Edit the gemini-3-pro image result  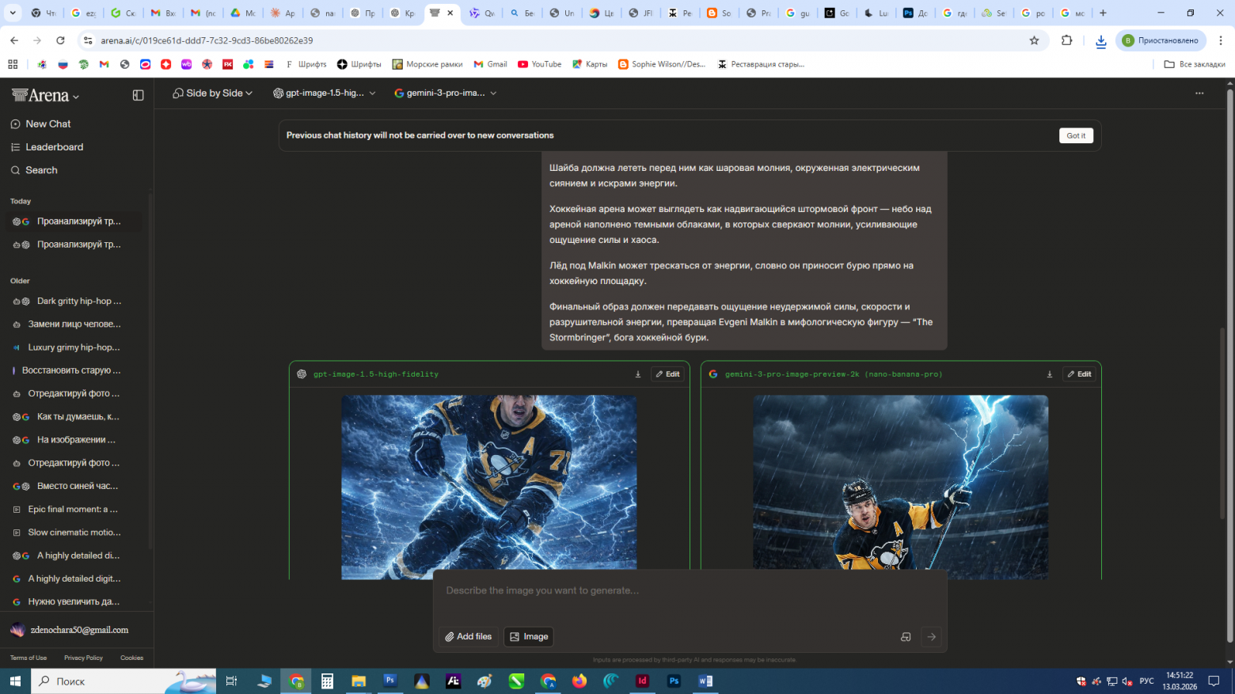click(1078, 374)
